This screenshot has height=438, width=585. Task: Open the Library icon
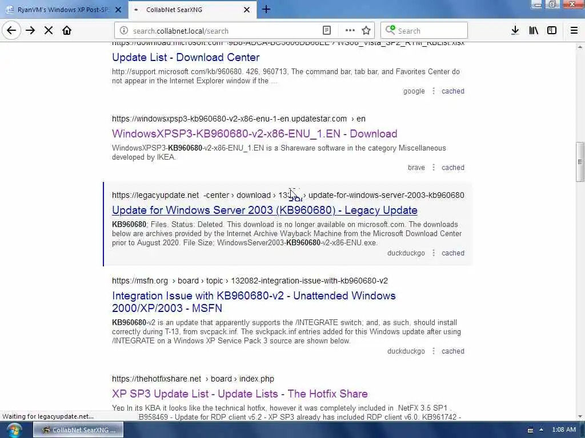click(x=534, y=31)
